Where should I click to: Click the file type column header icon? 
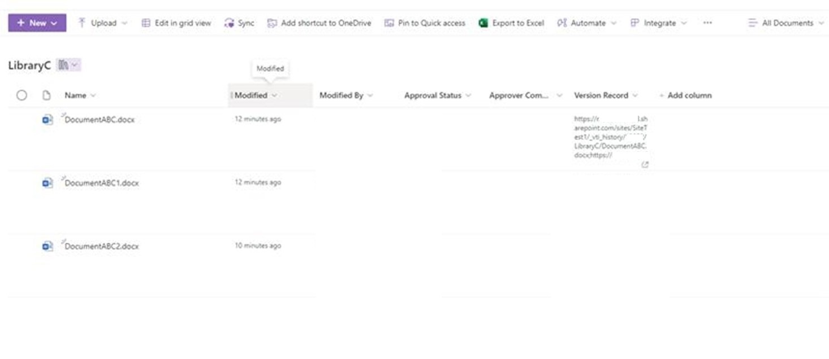point(48,95)
